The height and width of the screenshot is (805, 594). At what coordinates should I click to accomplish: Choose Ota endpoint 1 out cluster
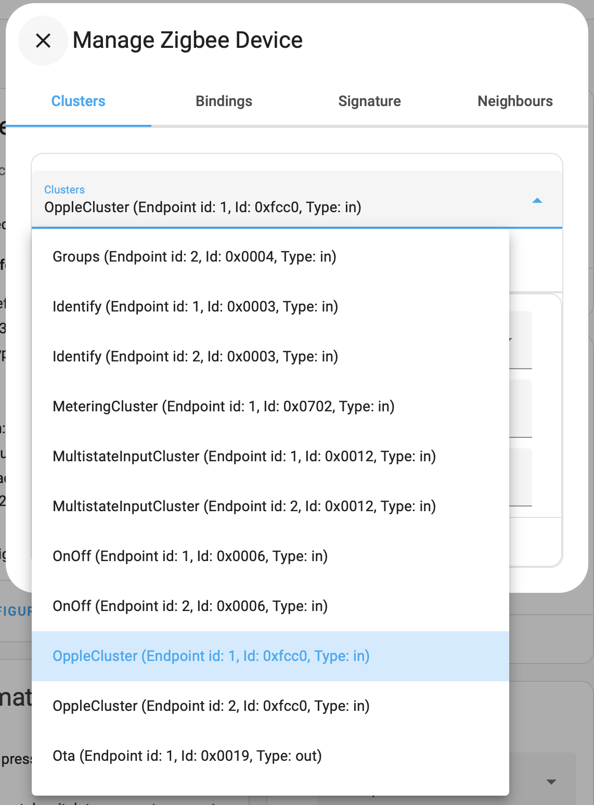(x=270, y=756)
